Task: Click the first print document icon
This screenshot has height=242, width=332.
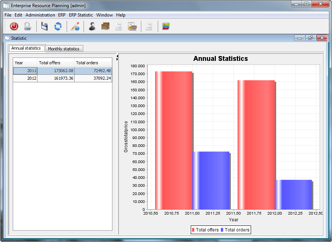Action: tap(118, 26)
